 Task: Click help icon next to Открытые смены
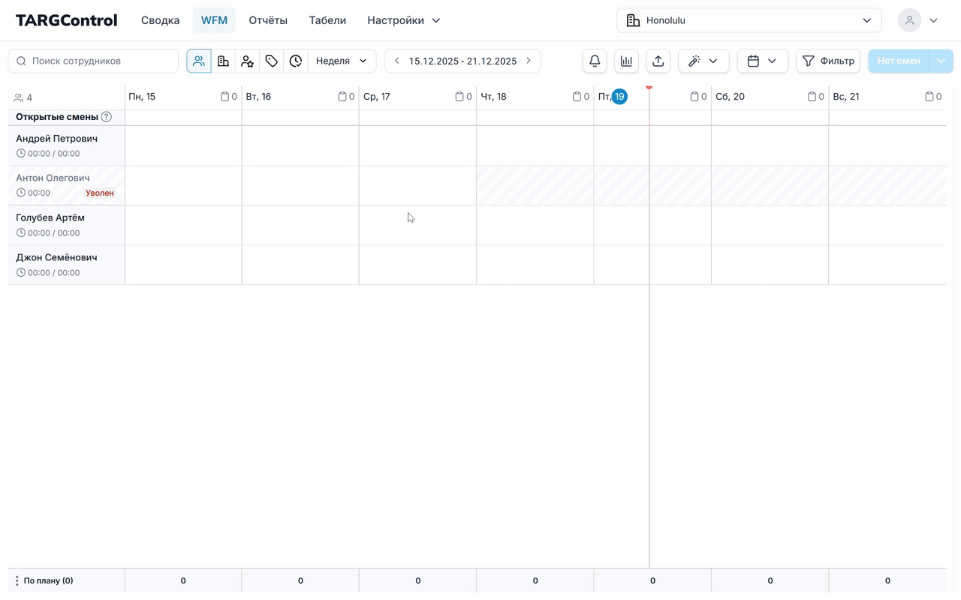(107, 117)
